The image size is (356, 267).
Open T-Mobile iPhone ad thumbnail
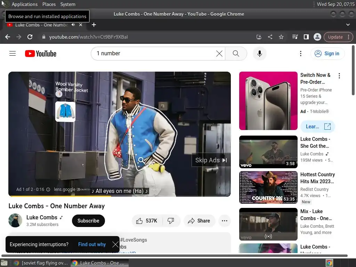(268, 101)
